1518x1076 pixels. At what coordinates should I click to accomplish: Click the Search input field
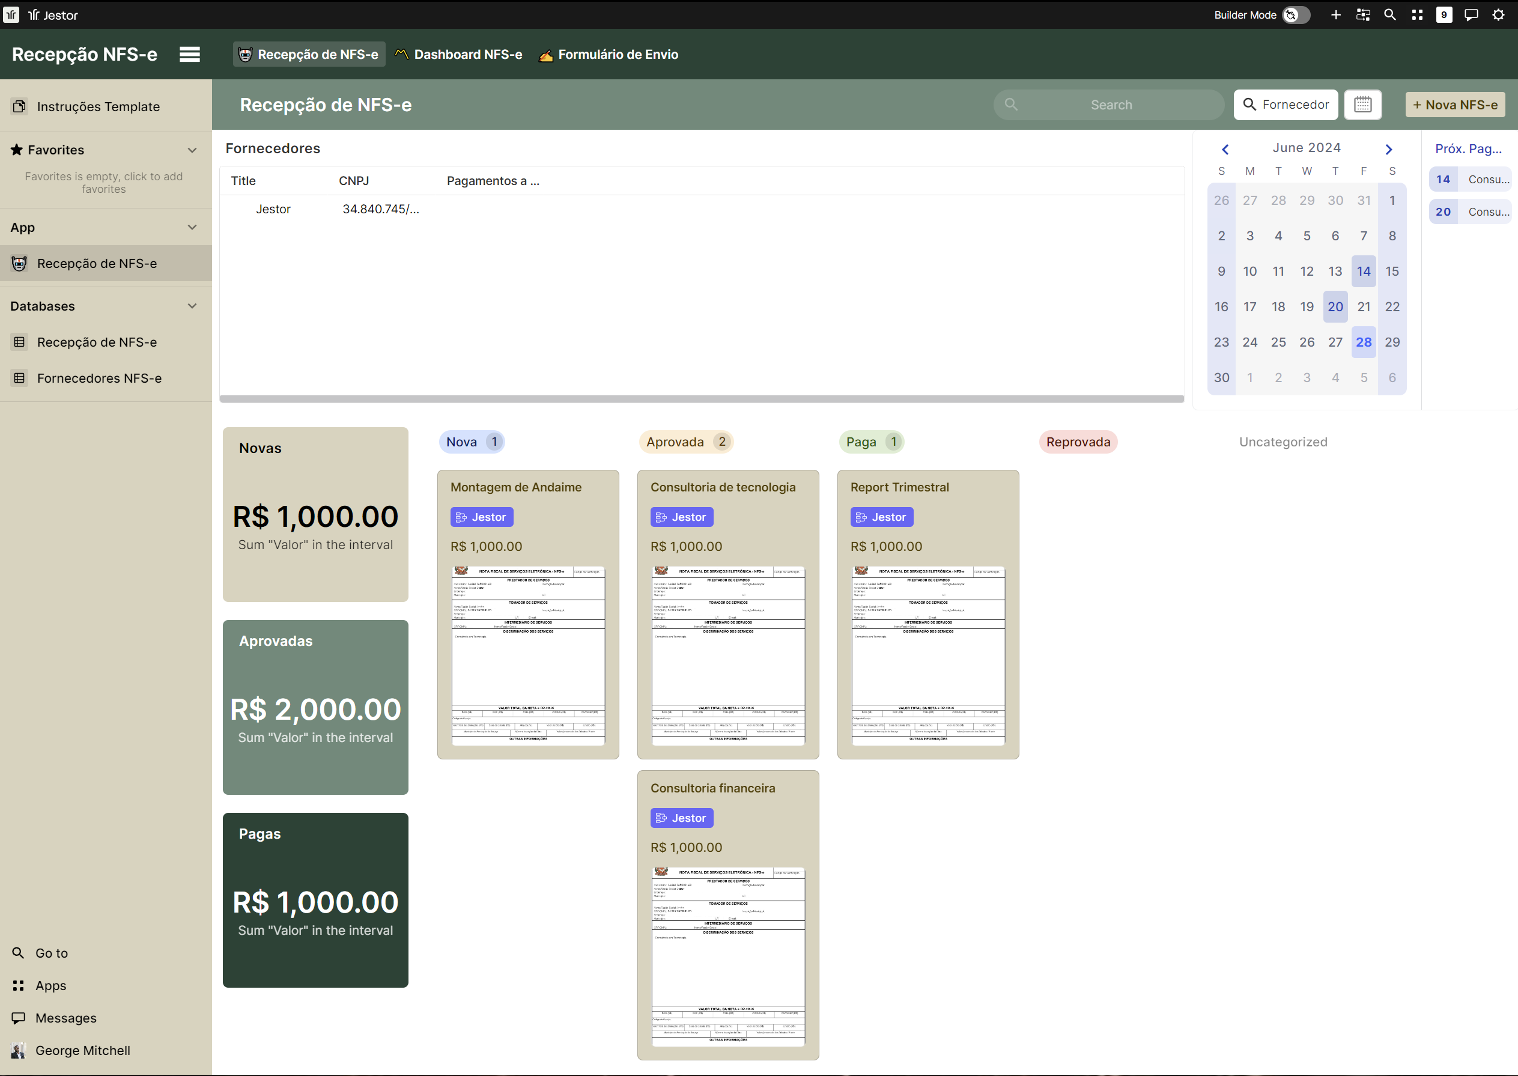[x=1111, y=105]
